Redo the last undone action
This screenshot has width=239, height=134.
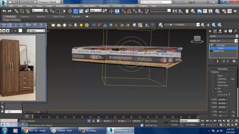point(10,11)
